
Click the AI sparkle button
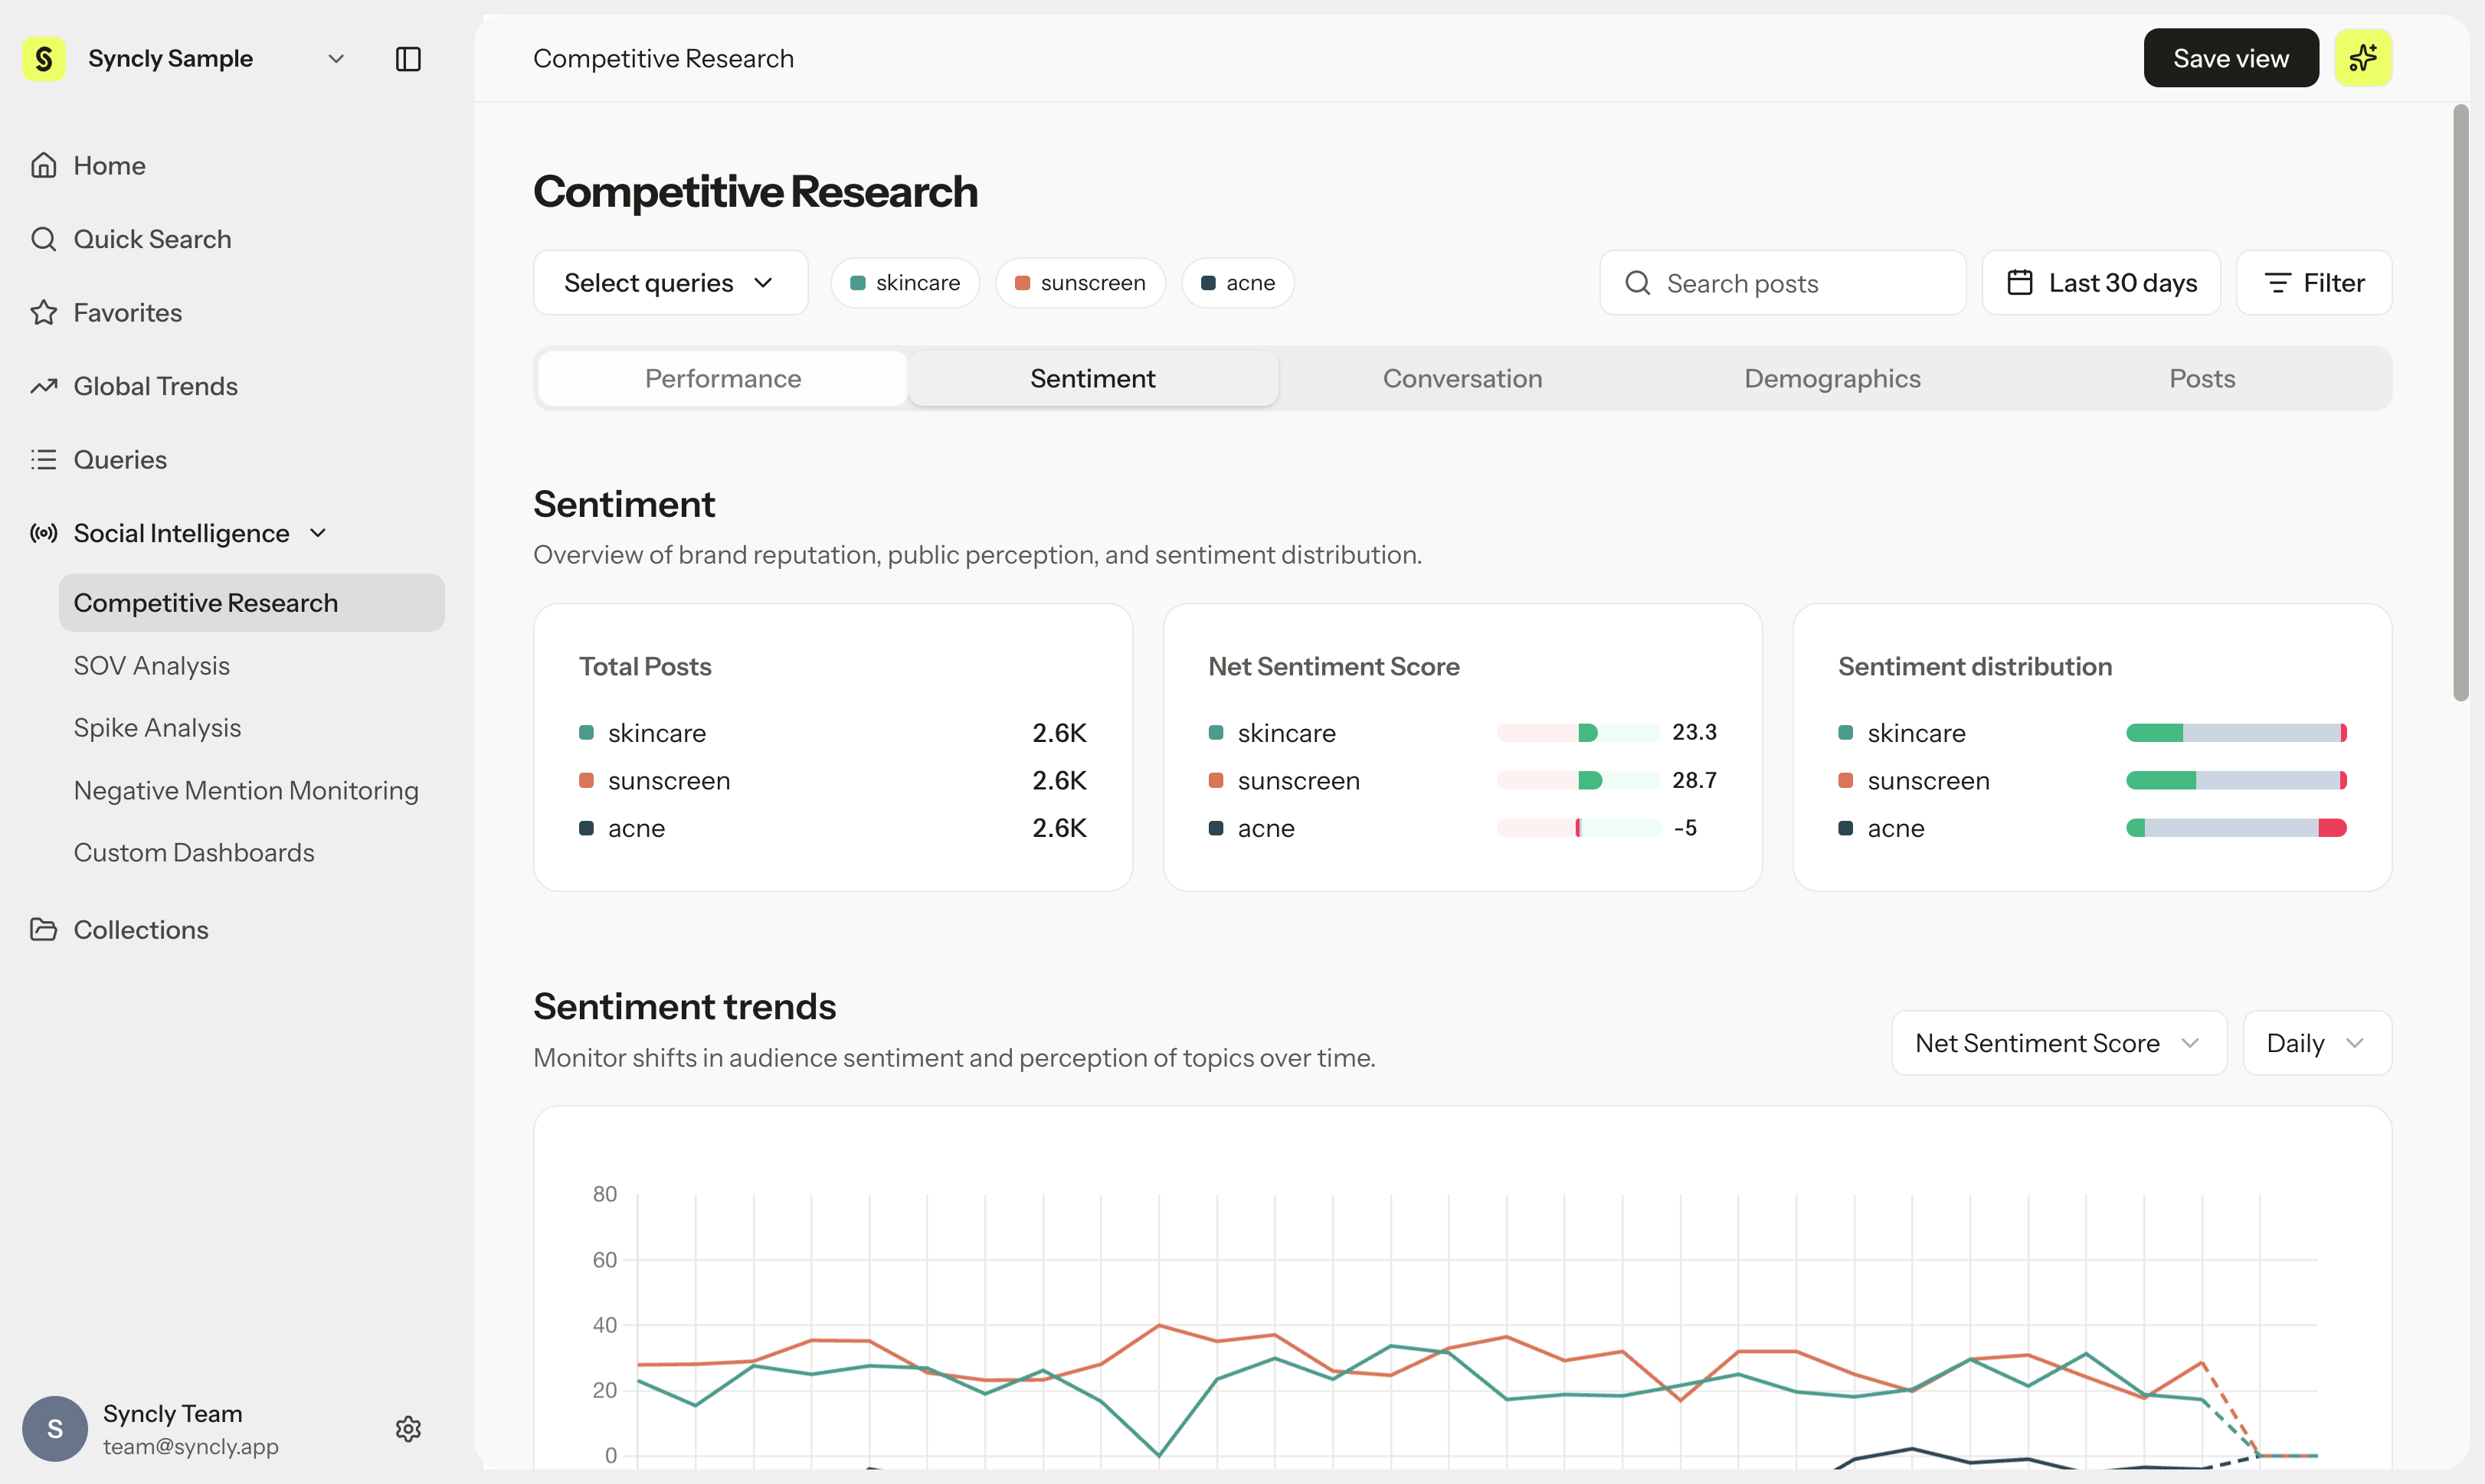pyautogui.click(x=2363, y=58)
